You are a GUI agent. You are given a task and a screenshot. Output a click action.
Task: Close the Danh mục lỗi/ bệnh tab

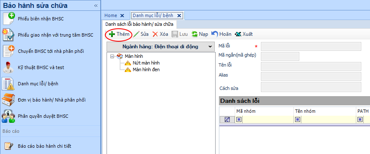(x=179, y=15)
